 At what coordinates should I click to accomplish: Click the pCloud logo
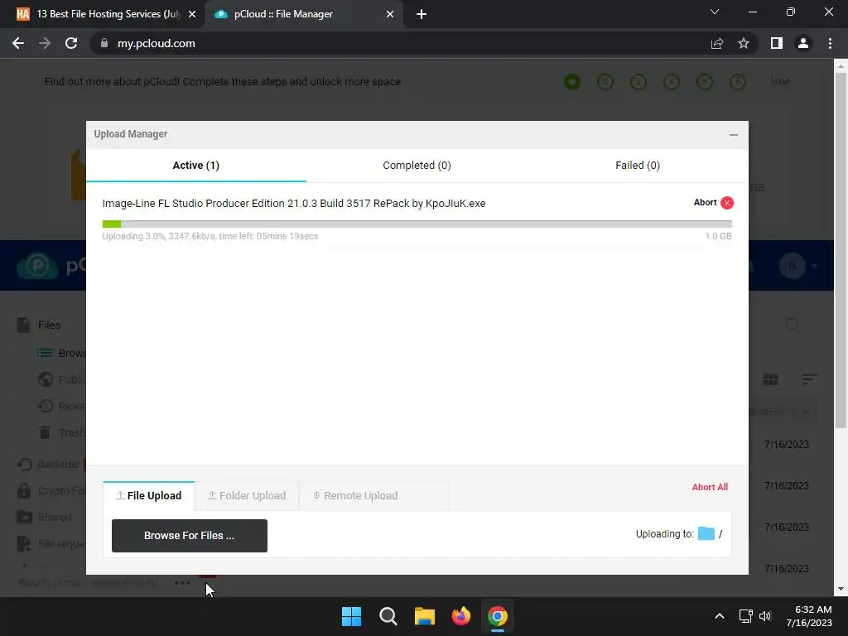coord(51,266)
